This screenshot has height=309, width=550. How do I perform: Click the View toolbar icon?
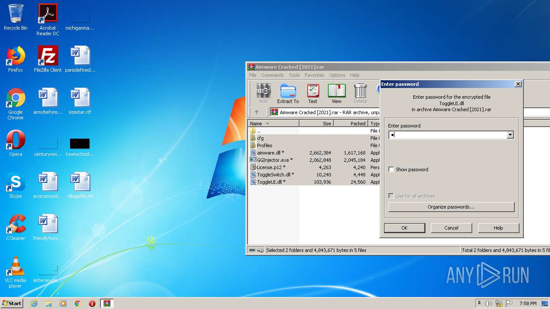pos(336,93)
